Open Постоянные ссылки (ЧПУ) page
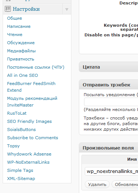This screenshot has width=138, height=193. point(36,67)
